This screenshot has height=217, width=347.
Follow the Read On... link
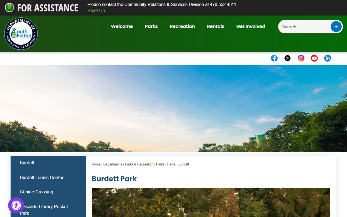pyautogui.click(x=98, y=10)
